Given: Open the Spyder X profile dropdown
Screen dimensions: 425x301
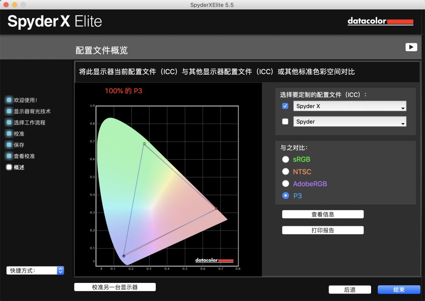Looking at the screenshot, I should (x=350, y=106).
